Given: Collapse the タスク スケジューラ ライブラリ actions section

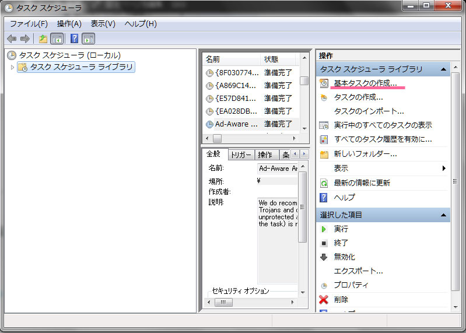Looking at the screenshot, I should click(x=443, y=69).
